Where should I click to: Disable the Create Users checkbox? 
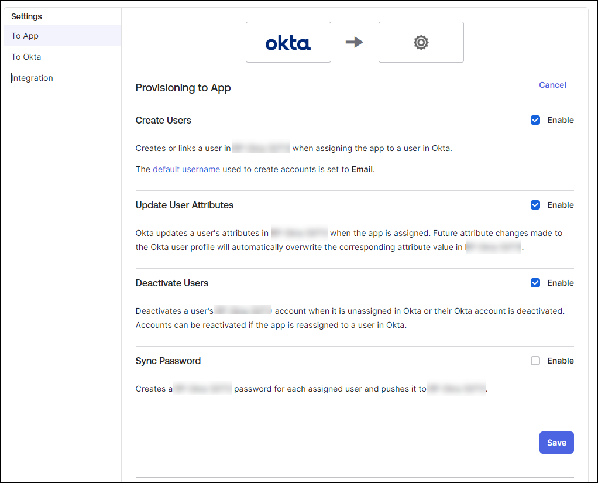535,120
